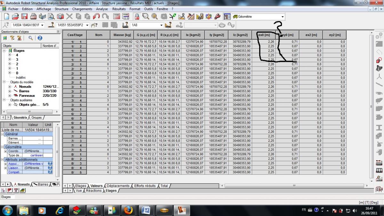The width and height of the screenshot is (384, 216).
Task: Click the Windows Start button
Action: click(7, 210)
